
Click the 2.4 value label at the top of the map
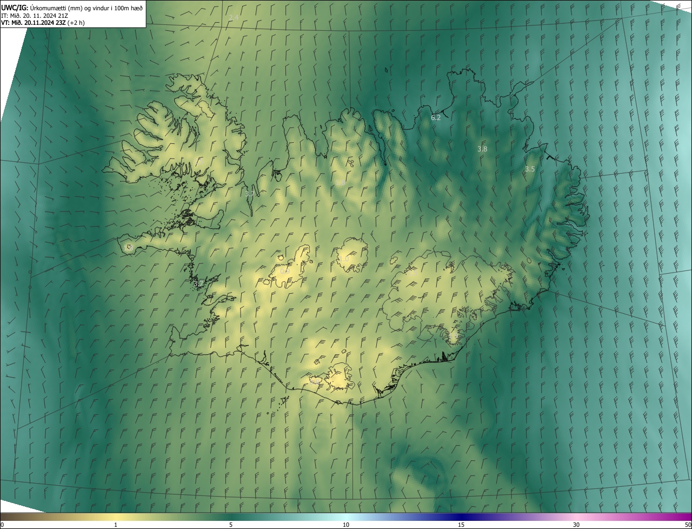234,18
